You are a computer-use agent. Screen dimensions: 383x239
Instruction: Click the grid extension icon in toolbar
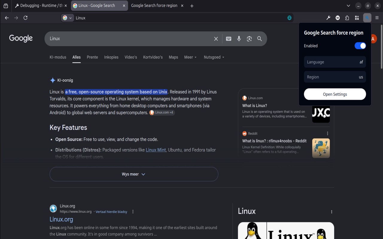tap(357, 18)
